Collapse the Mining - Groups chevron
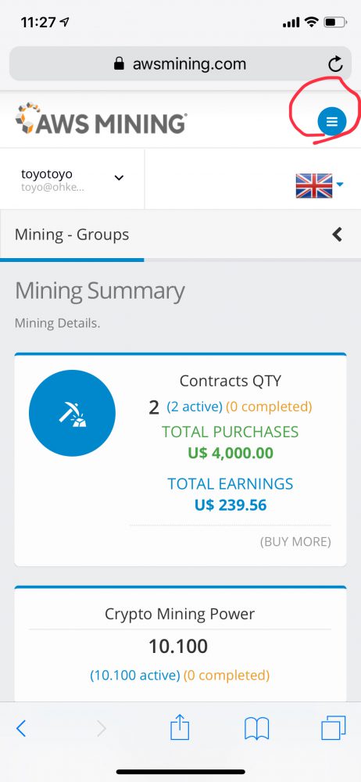 pos(338,235)
